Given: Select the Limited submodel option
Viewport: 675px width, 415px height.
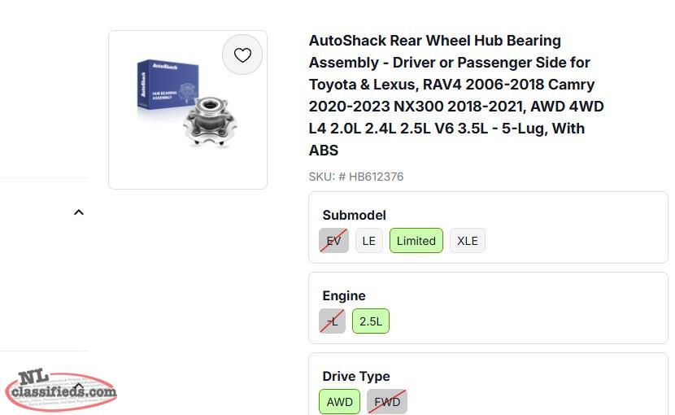Looking at the screenshot, I should click(x=416, y=241).
